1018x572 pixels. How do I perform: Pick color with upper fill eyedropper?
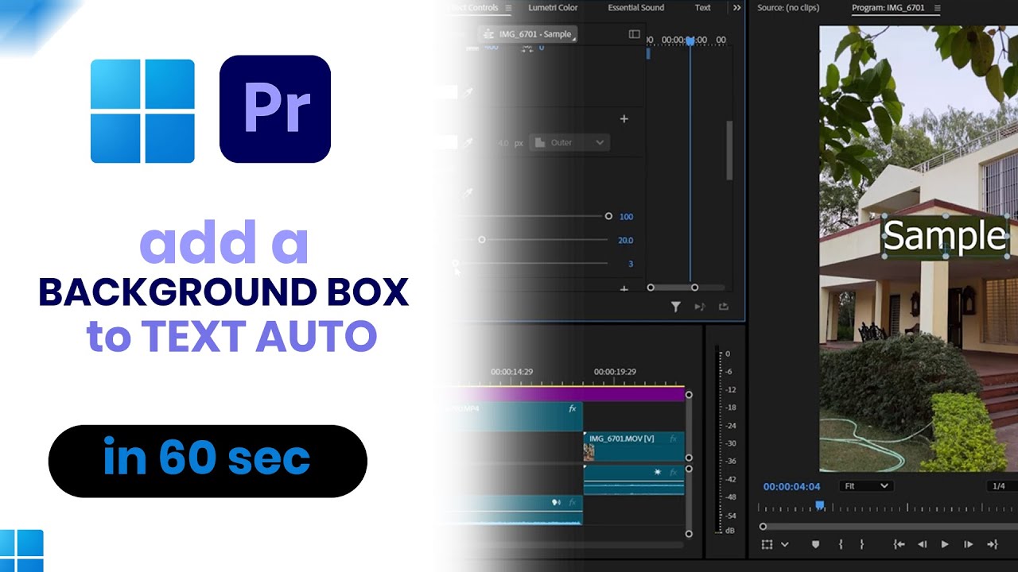point(469,93)
